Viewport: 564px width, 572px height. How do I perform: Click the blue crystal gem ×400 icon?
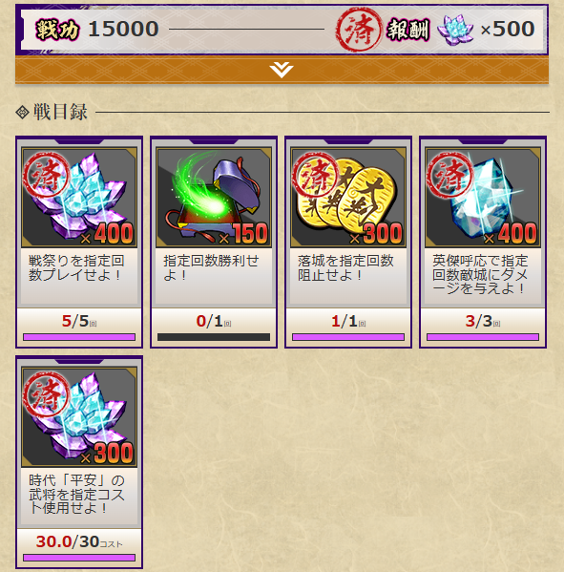(x=483, y=198)
